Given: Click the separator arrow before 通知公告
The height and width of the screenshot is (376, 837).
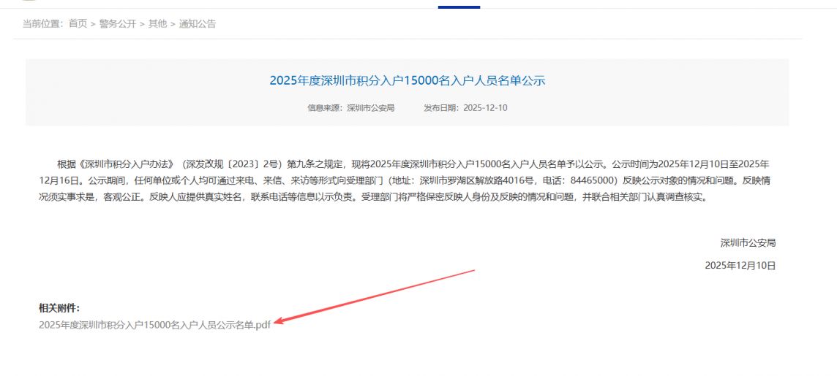Looking at the screenshot, I should [x=173, y=24].
